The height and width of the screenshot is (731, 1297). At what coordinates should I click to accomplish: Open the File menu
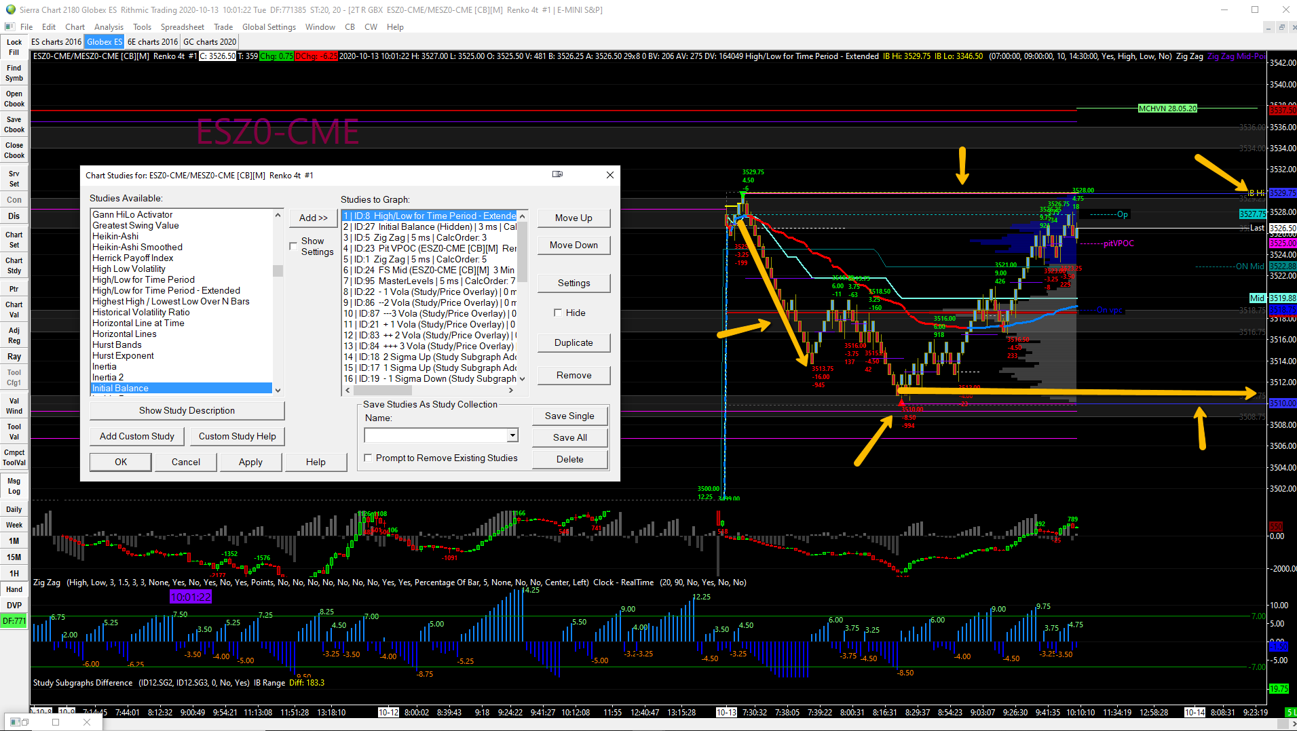point(26,27)
